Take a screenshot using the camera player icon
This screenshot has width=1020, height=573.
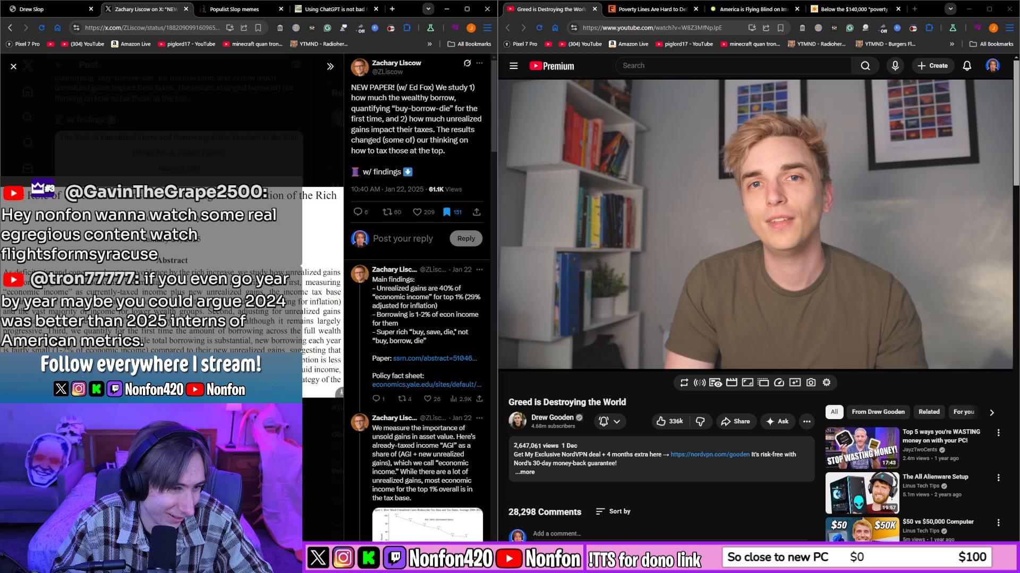pyautogui.click(x=811, y=382)
